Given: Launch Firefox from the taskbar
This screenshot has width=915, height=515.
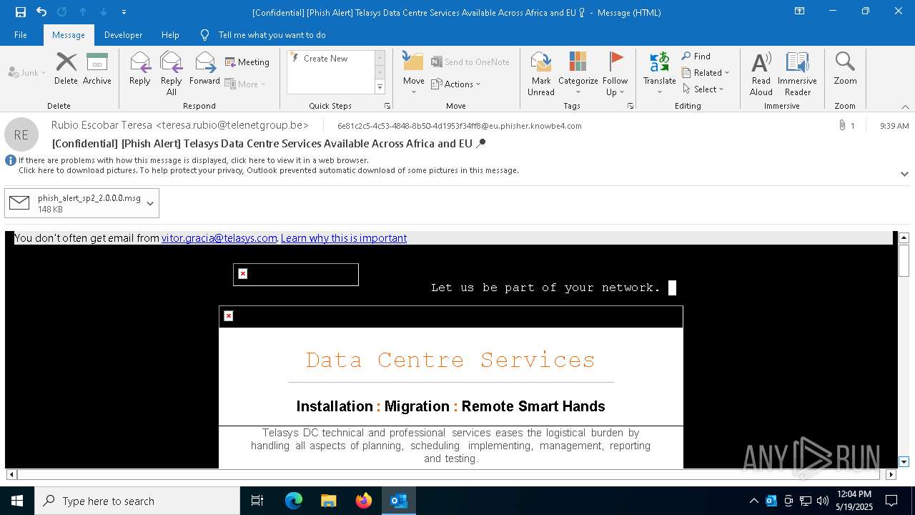Looking at the screenshot, I should [x=364, y=501].
